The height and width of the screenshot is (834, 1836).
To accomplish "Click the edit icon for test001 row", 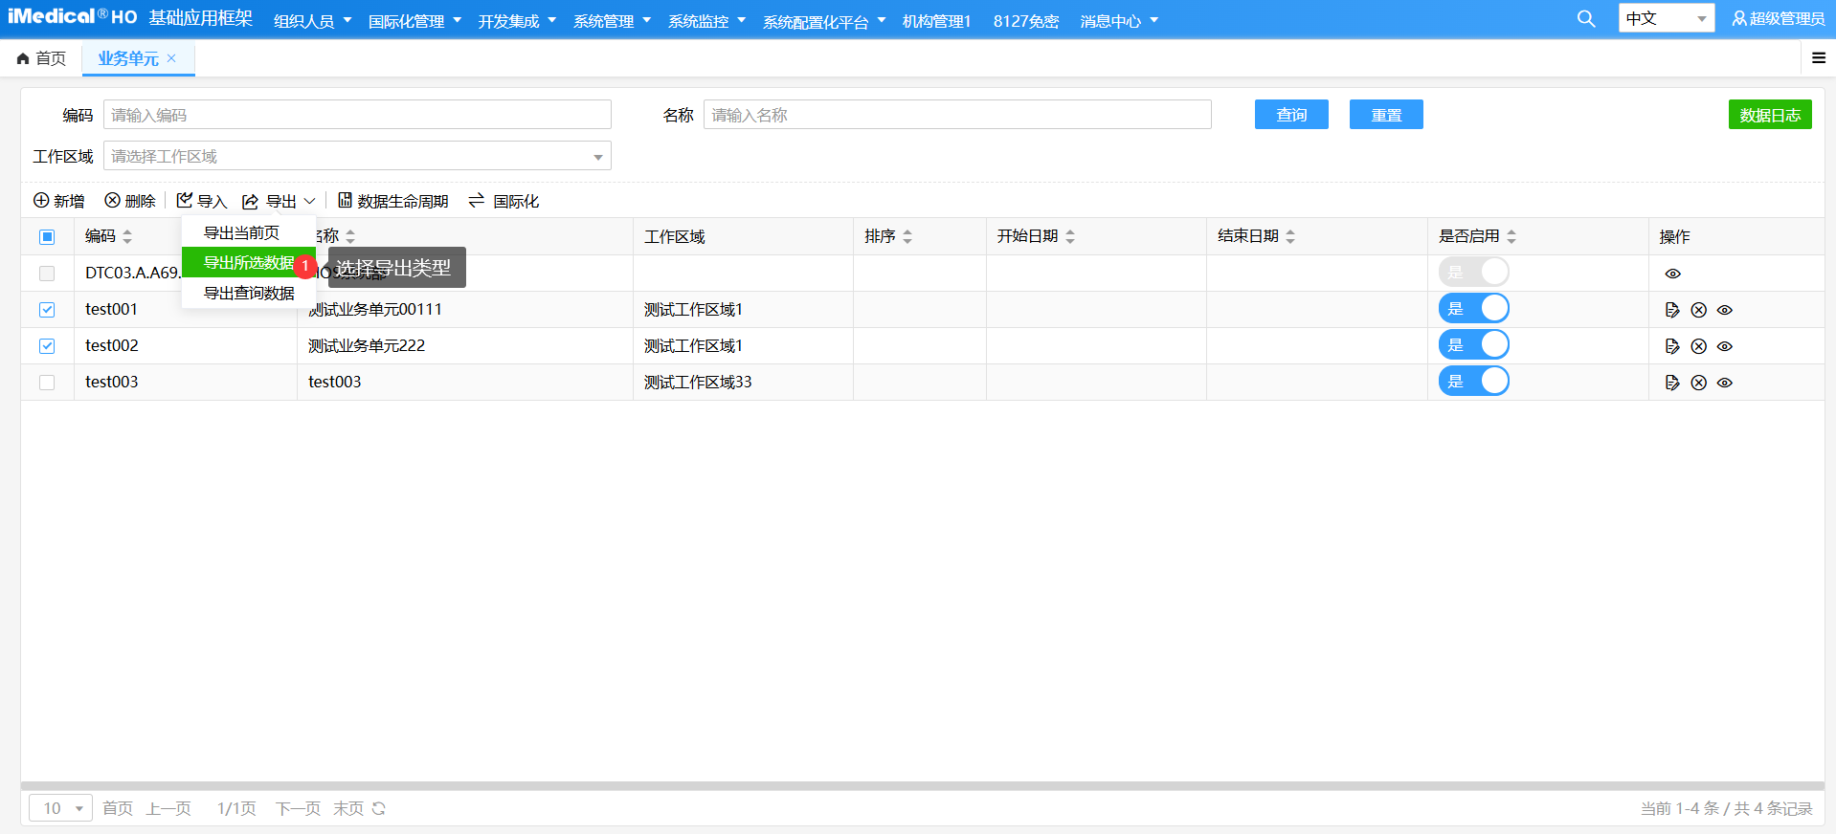I will pos(1671,310).
